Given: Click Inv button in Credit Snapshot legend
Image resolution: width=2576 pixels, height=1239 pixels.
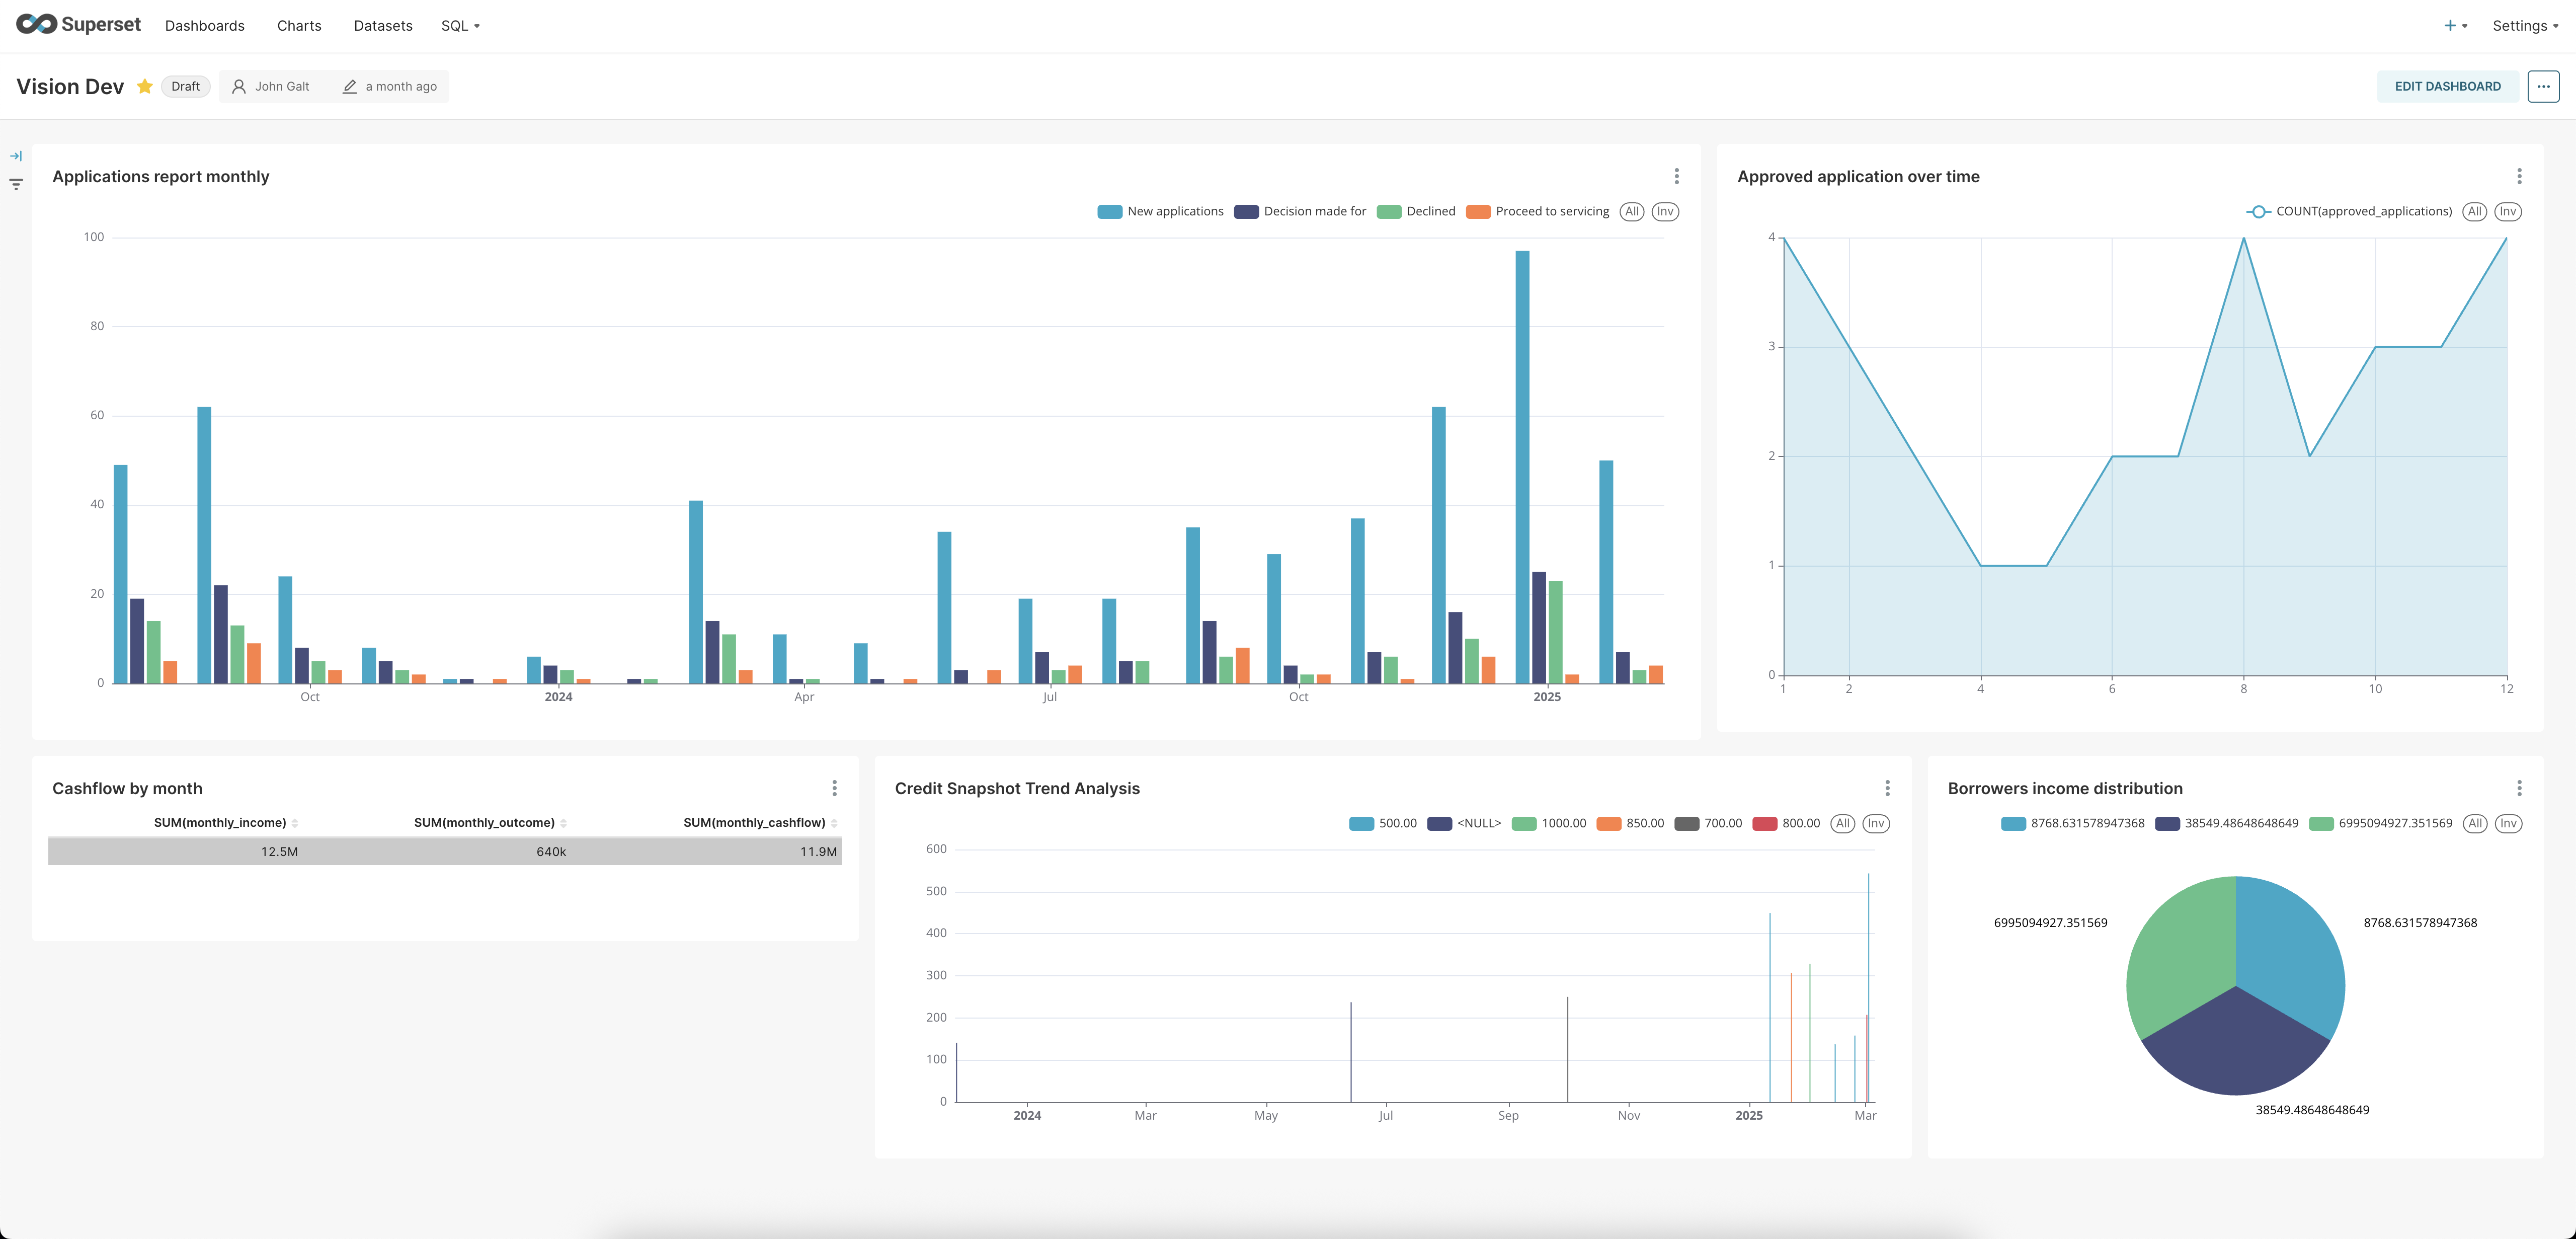Looking at the screenshot, I should click(1875, 823).
